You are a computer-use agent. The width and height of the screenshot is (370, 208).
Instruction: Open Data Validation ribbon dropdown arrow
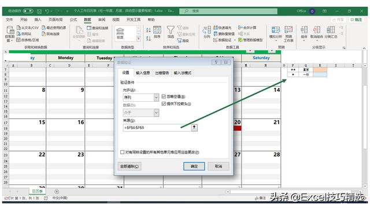pyautogui.click(x=235, y=40)
